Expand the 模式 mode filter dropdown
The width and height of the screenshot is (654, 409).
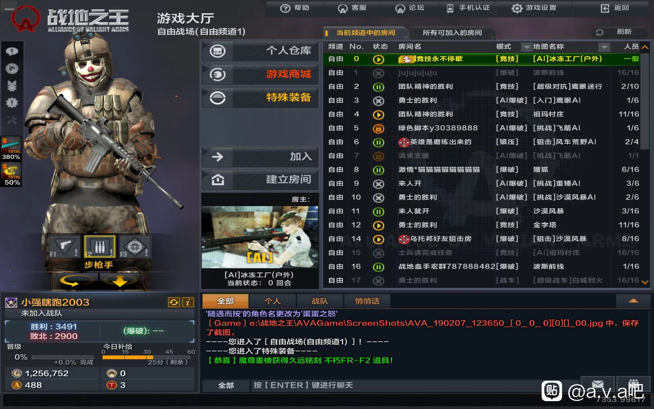point(526,47)
